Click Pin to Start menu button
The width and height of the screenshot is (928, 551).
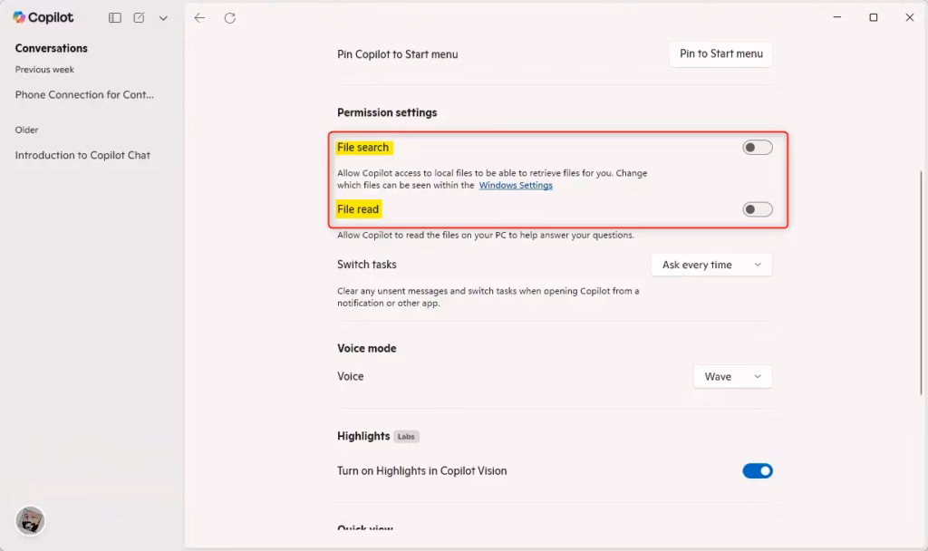pos(720,53)
